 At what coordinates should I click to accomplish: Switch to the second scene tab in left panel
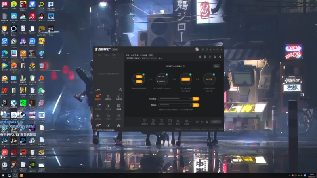click(106, 55)
